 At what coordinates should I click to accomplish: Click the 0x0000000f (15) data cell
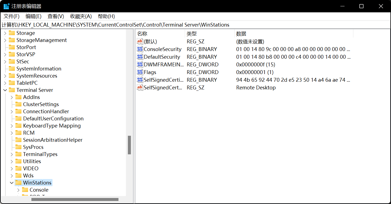(256, 64)
